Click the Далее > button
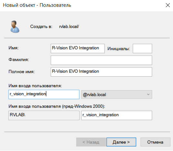This screenshot has width=173, height=151. pyautogui.click(x=121, y=142)
